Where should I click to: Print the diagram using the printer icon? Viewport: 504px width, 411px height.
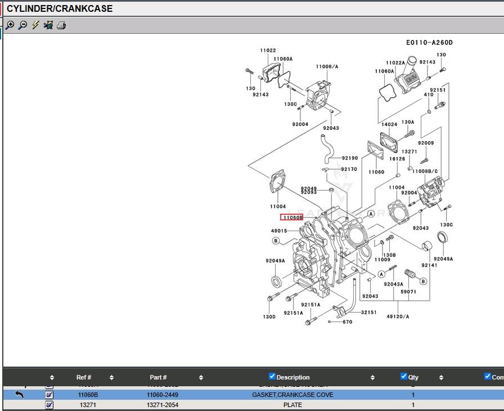coord(61,25)
